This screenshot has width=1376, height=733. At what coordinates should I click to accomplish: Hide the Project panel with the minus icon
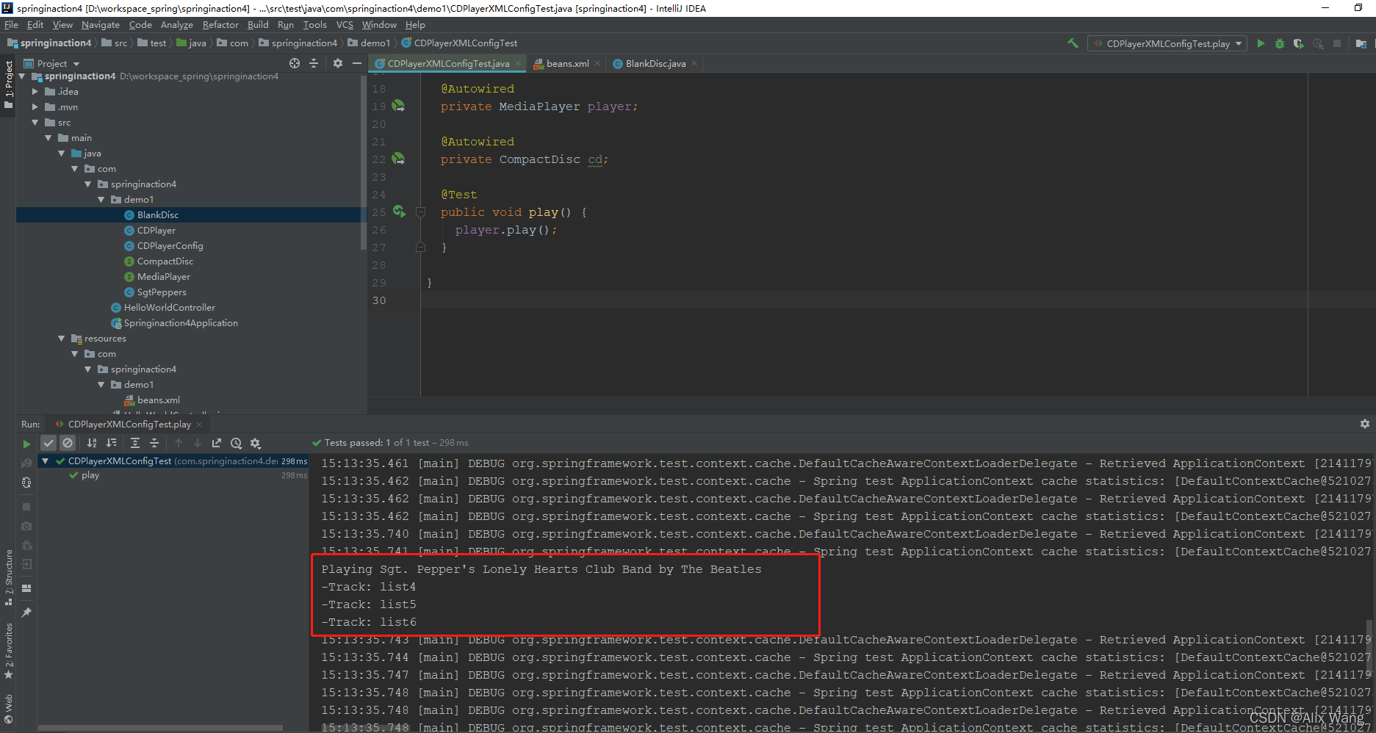(357, 63)
